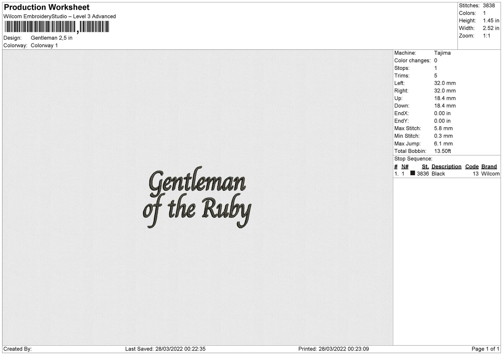Click the stitch count 3836 in stop row
The height and width of the screenshot is (355, 503).
[x=423, y=174]
